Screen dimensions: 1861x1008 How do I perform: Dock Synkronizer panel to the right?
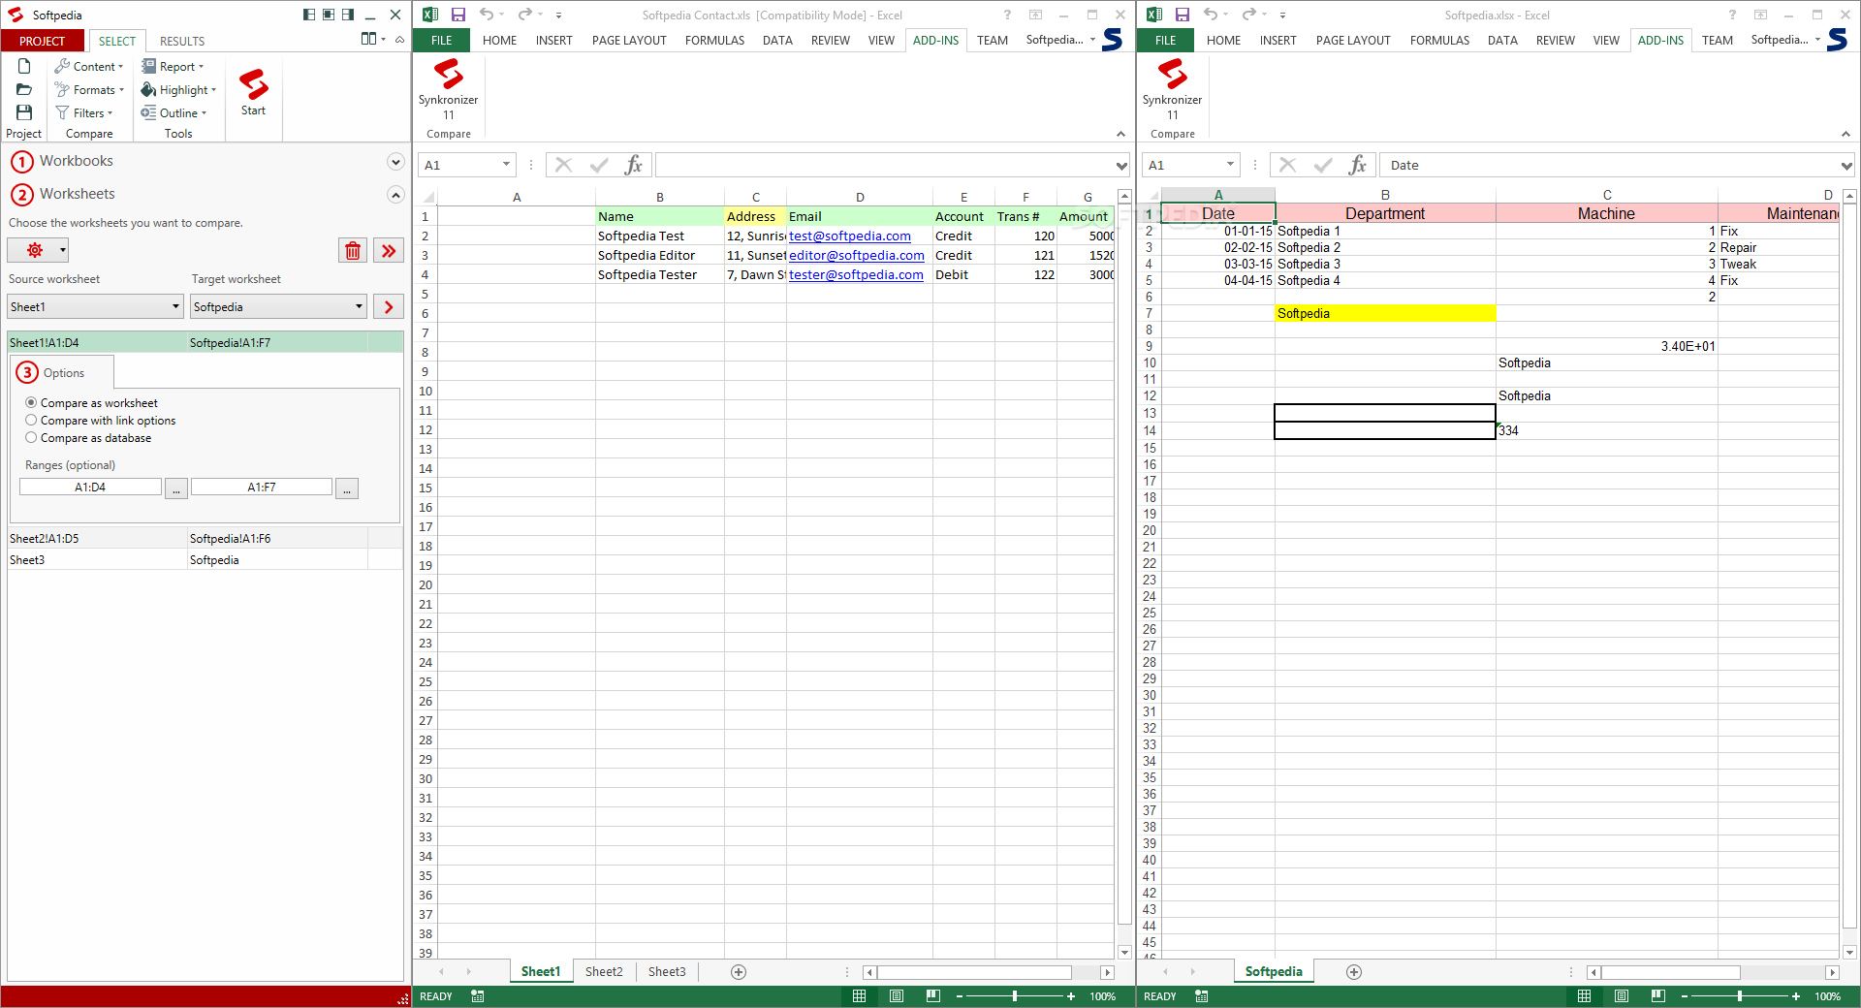pos(348,15)
